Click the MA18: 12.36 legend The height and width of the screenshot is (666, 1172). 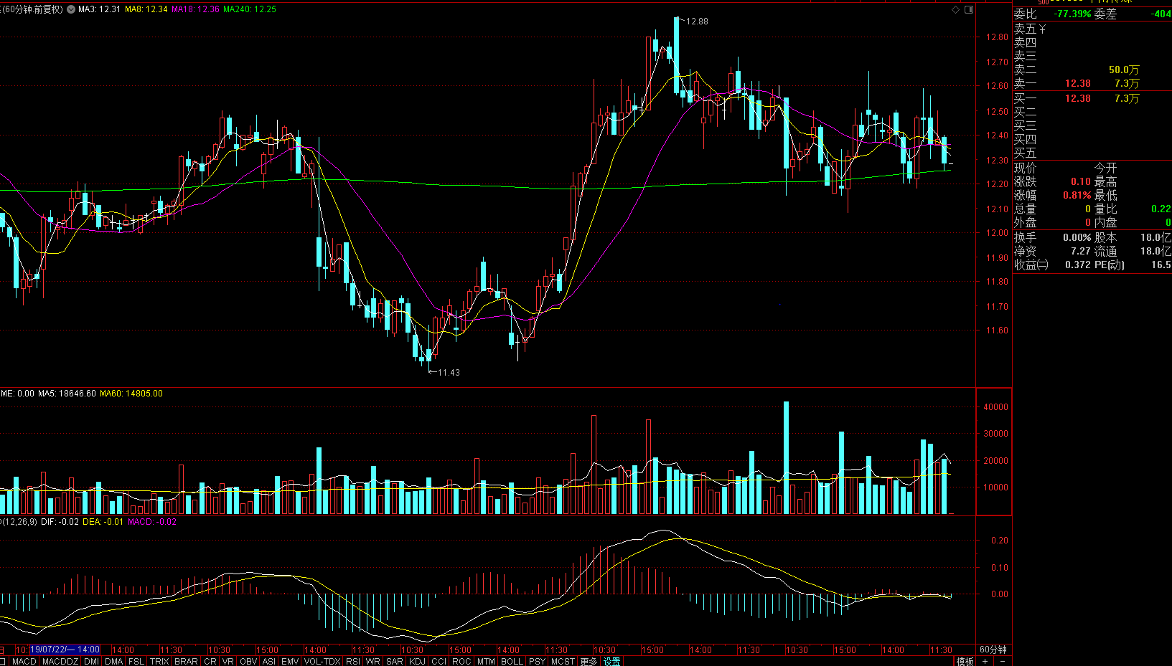[195, 9]
